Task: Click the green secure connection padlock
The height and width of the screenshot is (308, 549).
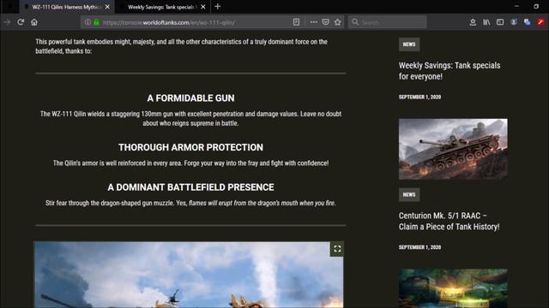Action: point(96,22)
